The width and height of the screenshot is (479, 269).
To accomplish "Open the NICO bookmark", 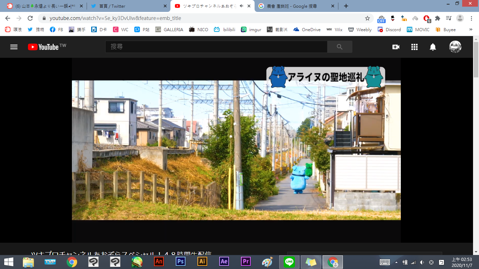I will click(x=198, y=30).
